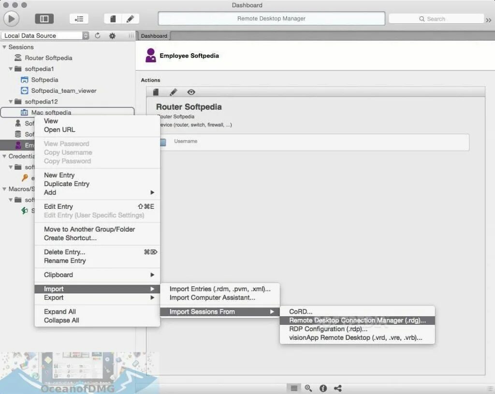Click the status bar list view icon
This screenshot has height=394, width=495.
click(x=294, y=388)
